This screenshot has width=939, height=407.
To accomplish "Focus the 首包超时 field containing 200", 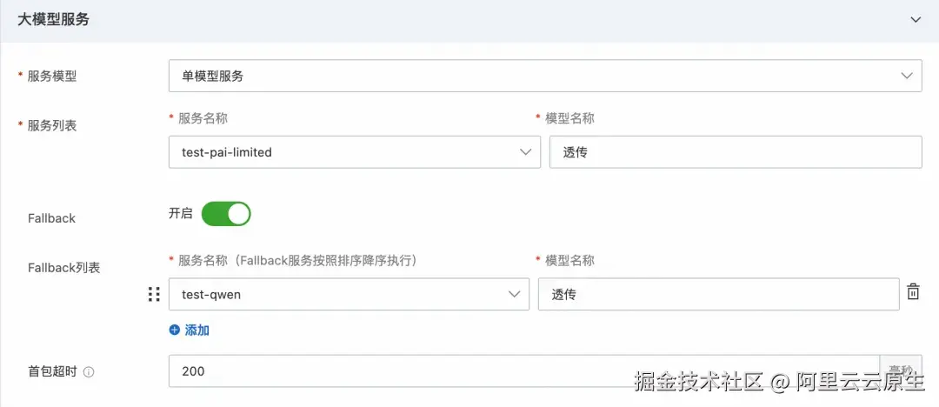I will point(524,371).
